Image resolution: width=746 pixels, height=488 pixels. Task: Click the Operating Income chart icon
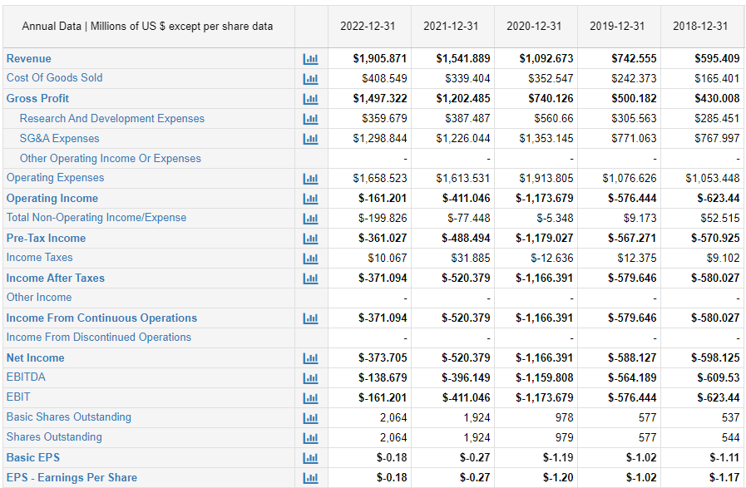tap(311, 199)
